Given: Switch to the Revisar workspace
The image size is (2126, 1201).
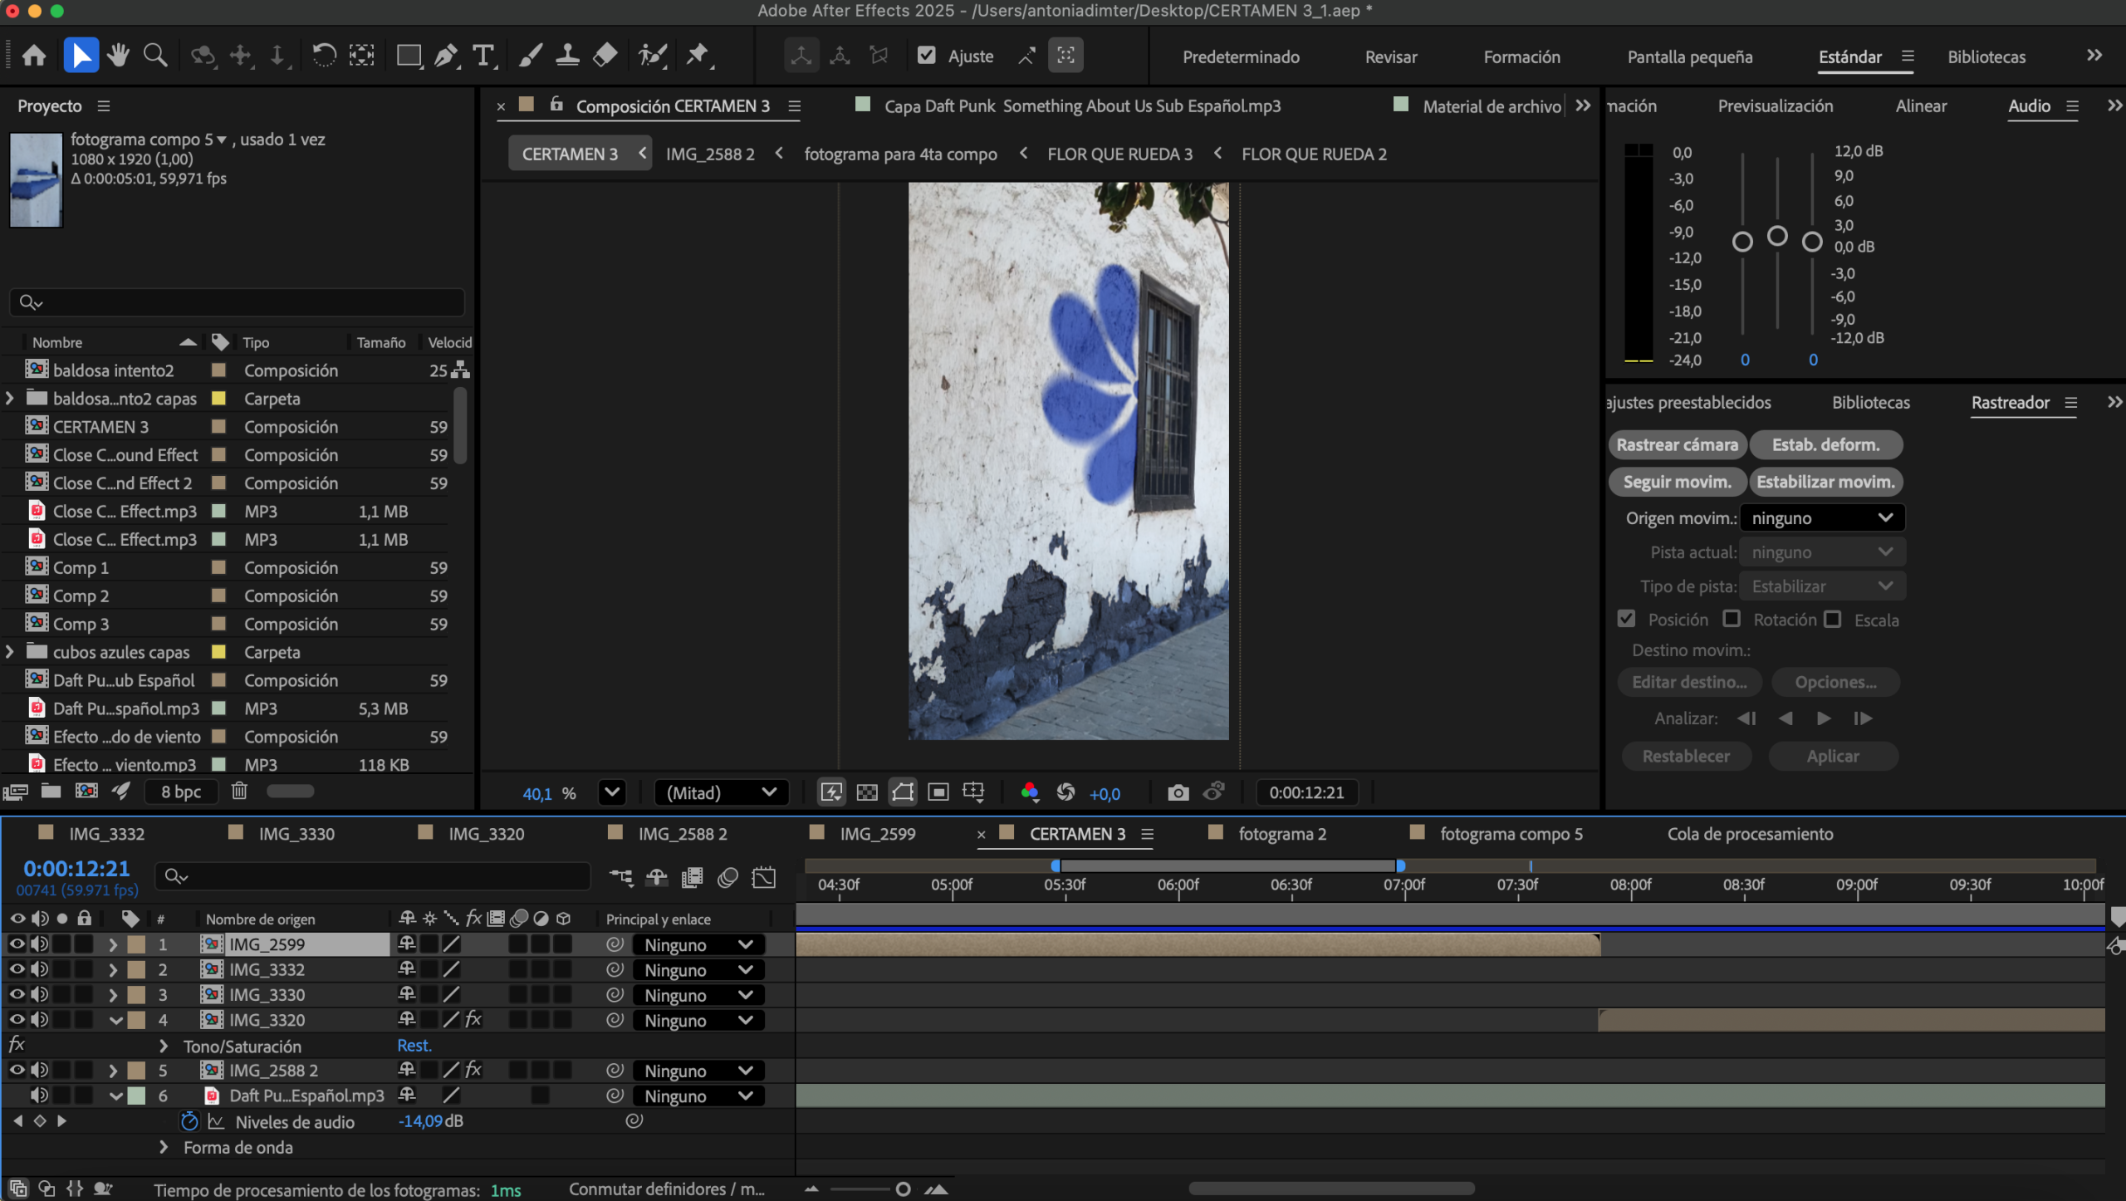Looking at the screenshot, I should [x=1390, y=56].
